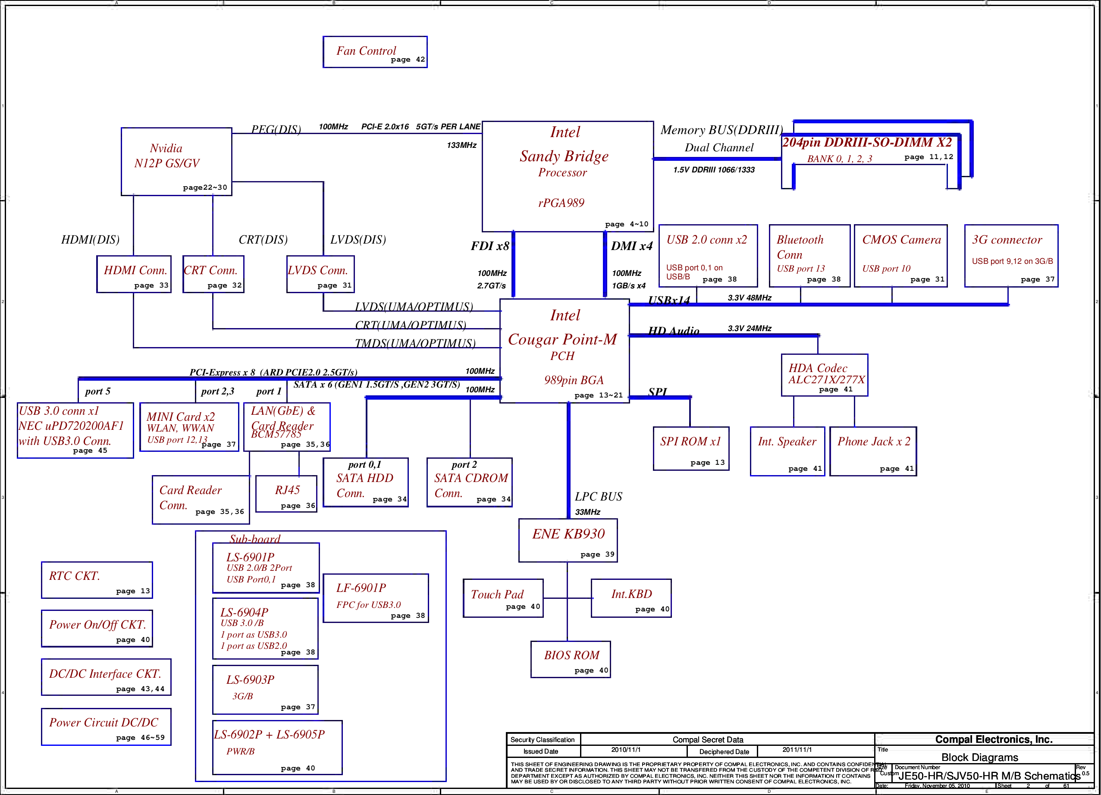Click the 204pin DDRIII-SO-DIMM X2 label
1101x795 pixels.
point(867,143)
